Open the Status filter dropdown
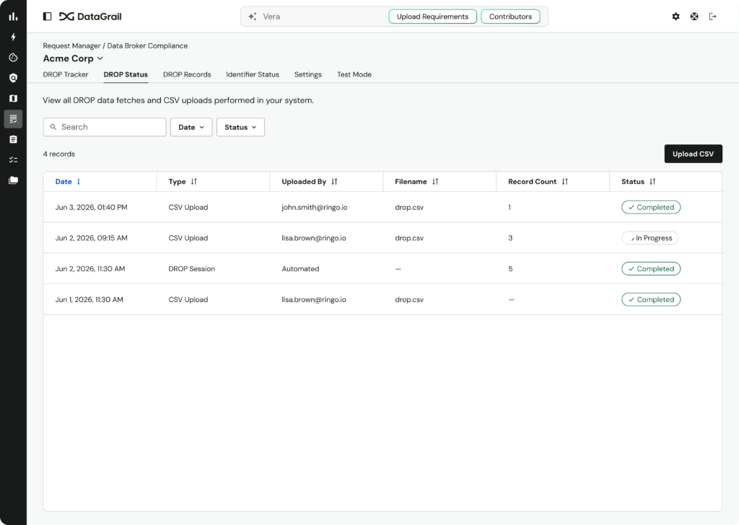This screenshot has height=525, width=739. pyautogui.click(x=240, y=127)
